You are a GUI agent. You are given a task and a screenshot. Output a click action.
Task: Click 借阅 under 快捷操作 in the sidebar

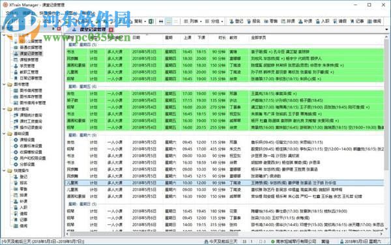(23, 226)
